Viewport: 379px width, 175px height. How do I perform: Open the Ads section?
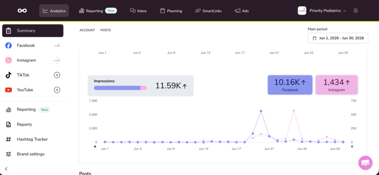tap(241, 11)
